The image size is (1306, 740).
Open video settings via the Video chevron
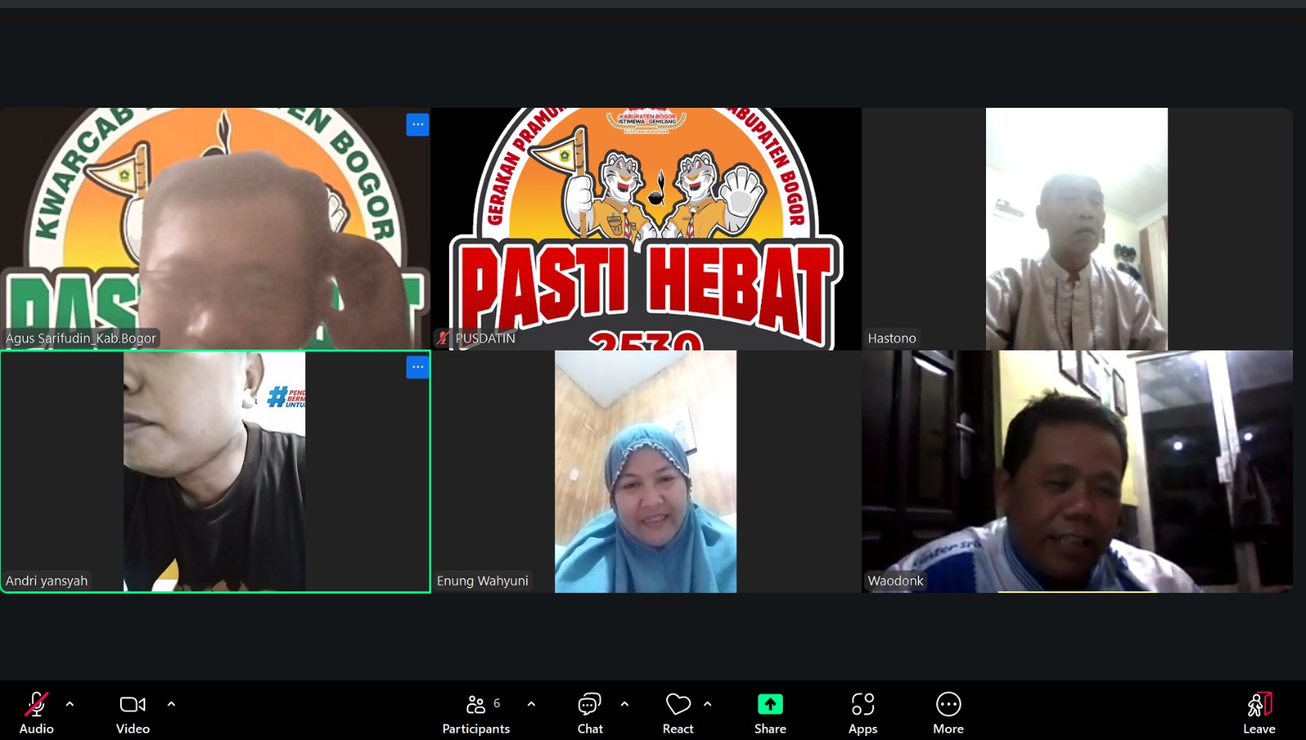pyautogui.click(x=171, y=702)
